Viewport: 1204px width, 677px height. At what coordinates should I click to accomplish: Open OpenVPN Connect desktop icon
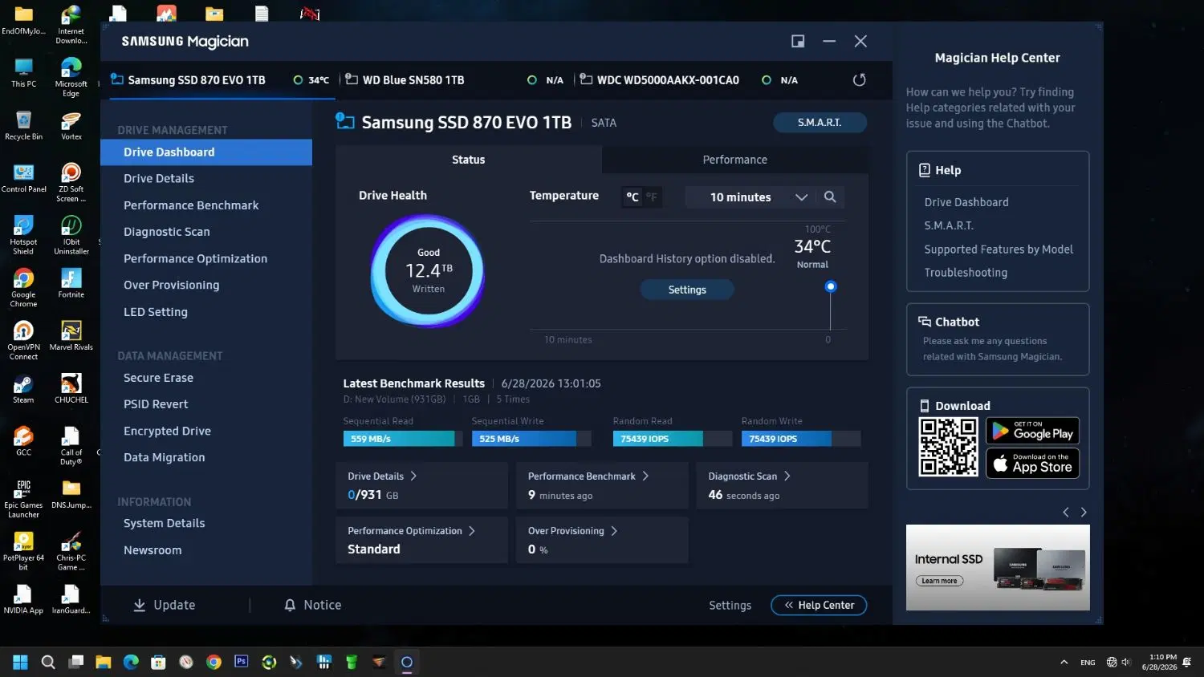click(23, 340)
